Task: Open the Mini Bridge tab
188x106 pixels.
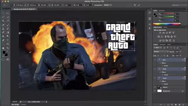Action: [x=16, y=105]
